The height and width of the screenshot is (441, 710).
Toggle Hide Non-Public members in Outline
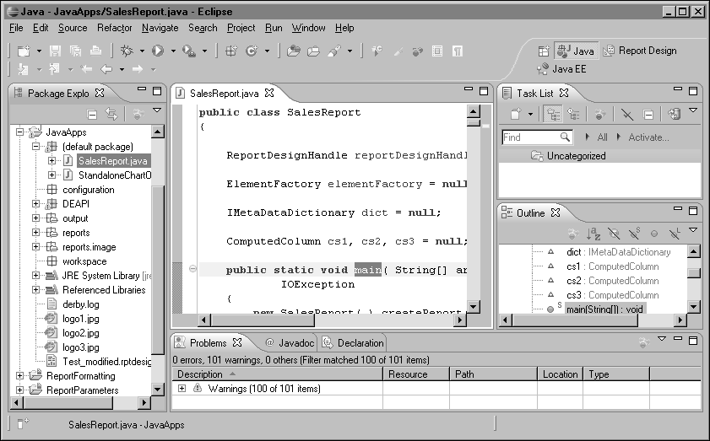tap(653, 234)
